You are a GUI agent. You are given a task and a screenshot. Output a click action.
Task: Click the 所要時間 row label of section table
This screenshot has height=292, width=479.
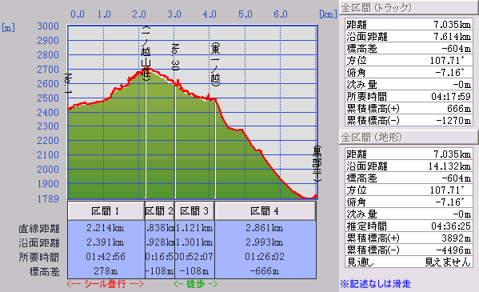click(39, 257)
